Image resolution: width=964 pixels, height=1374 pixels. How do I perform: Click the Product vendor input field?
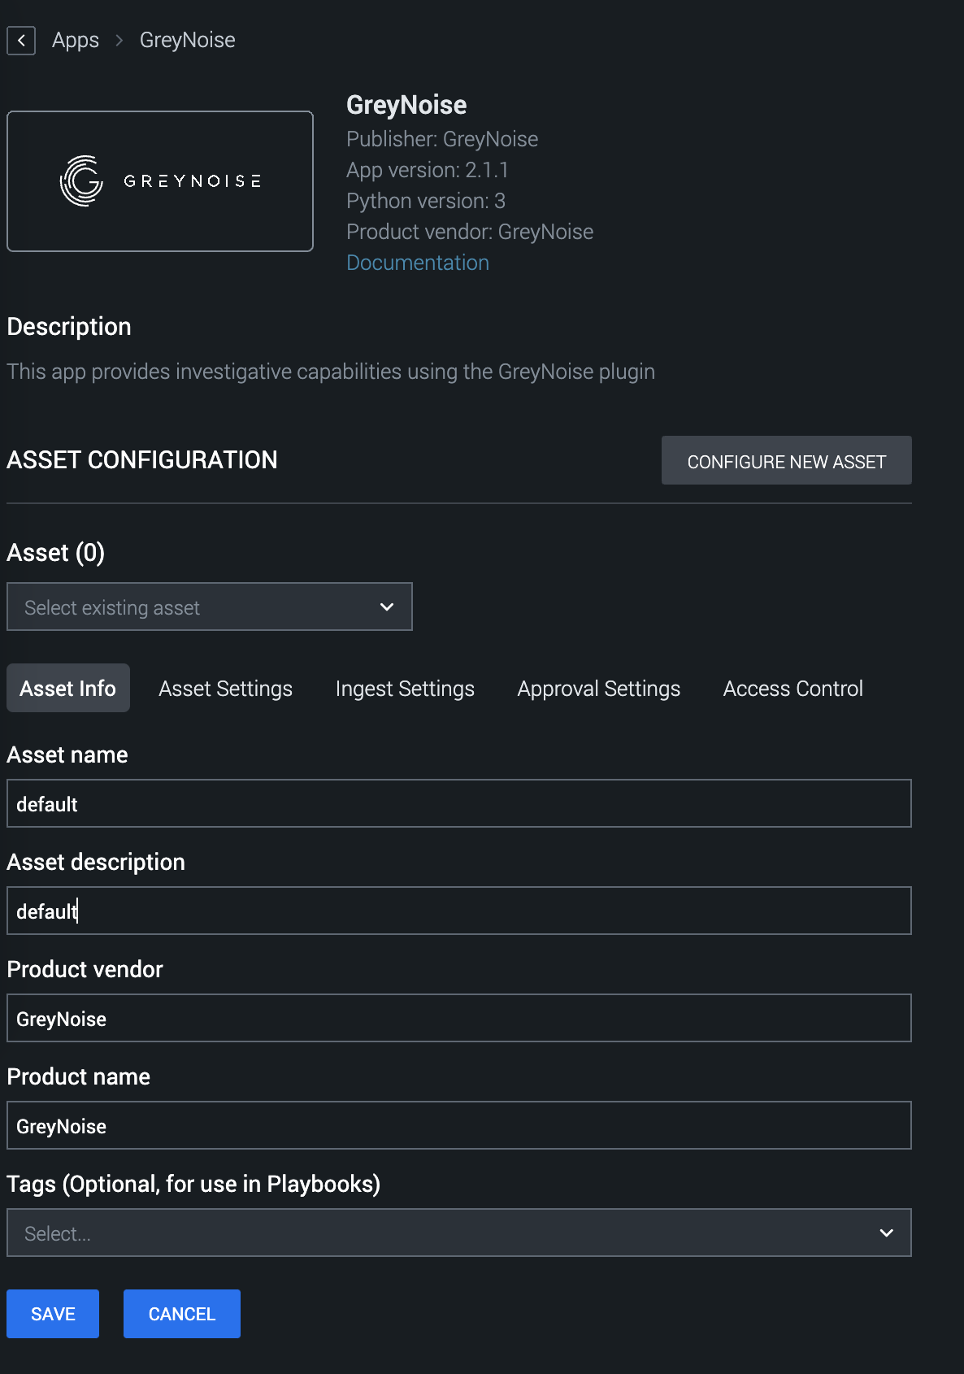coord(458,1019)
